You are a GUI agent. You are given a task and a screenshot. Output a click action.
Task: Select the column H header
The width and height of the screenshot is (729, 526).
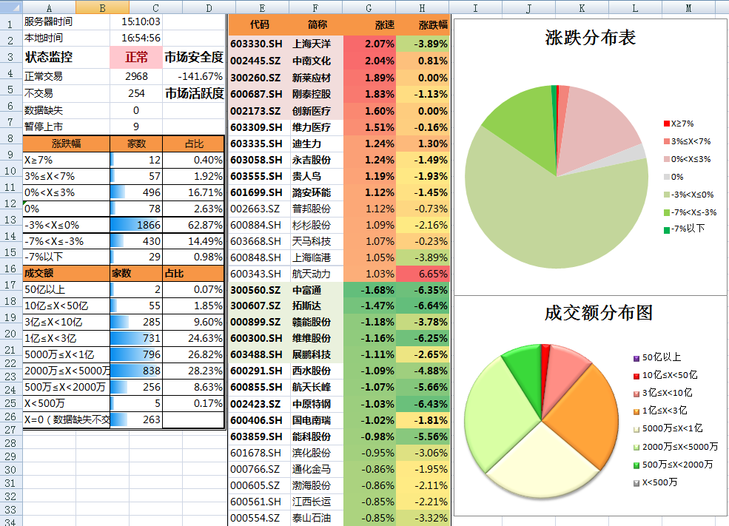point(421,7)
